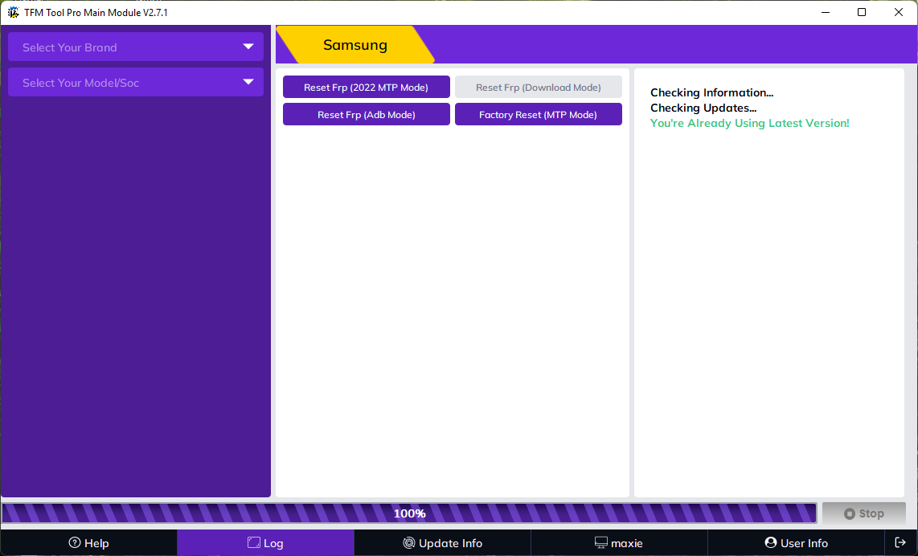
Task: Click the 'Checking Updates...' log line
Action: click(x=703, y=108)
